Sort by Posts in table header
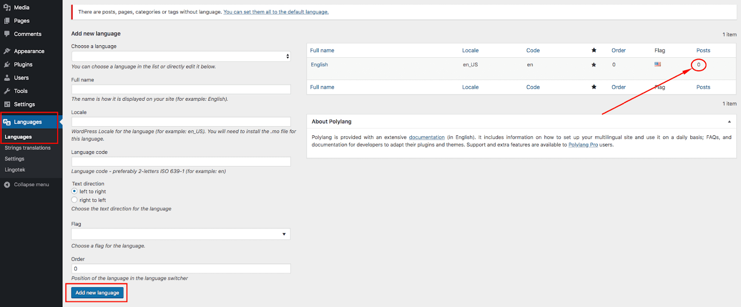 (x=703, y=50)
